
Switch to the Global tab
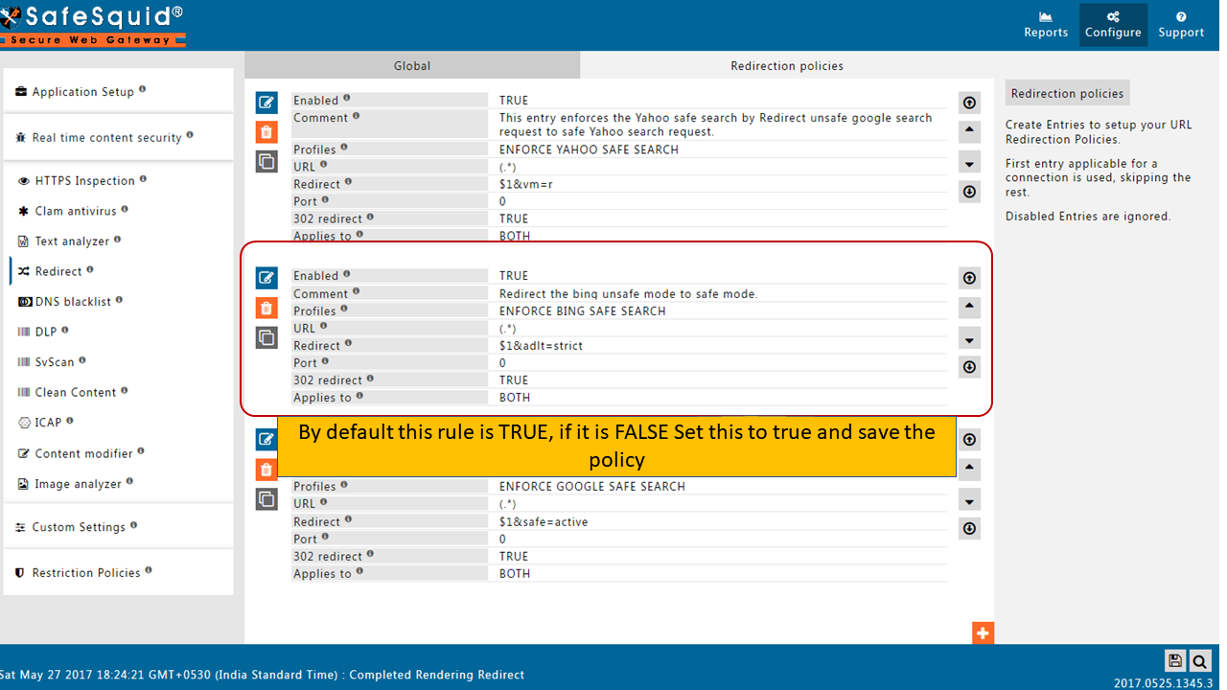click(412, 65)
